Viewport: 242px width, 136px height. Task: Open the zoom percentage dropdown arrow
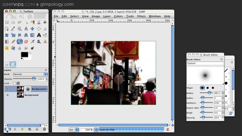point(96,130)
